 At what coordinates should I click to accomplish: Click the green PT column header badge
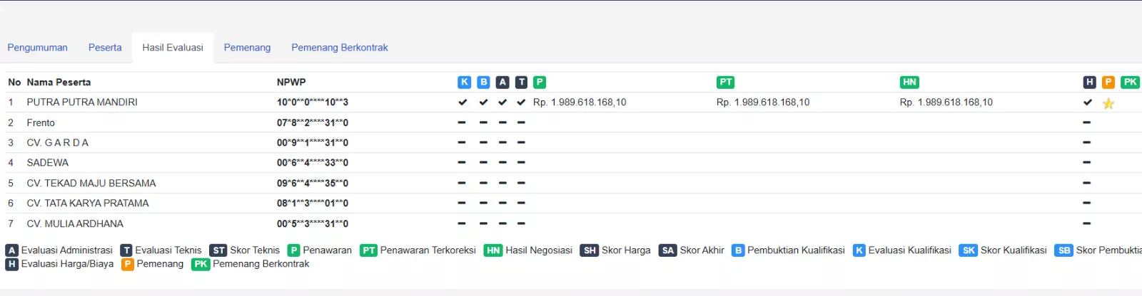725,82
